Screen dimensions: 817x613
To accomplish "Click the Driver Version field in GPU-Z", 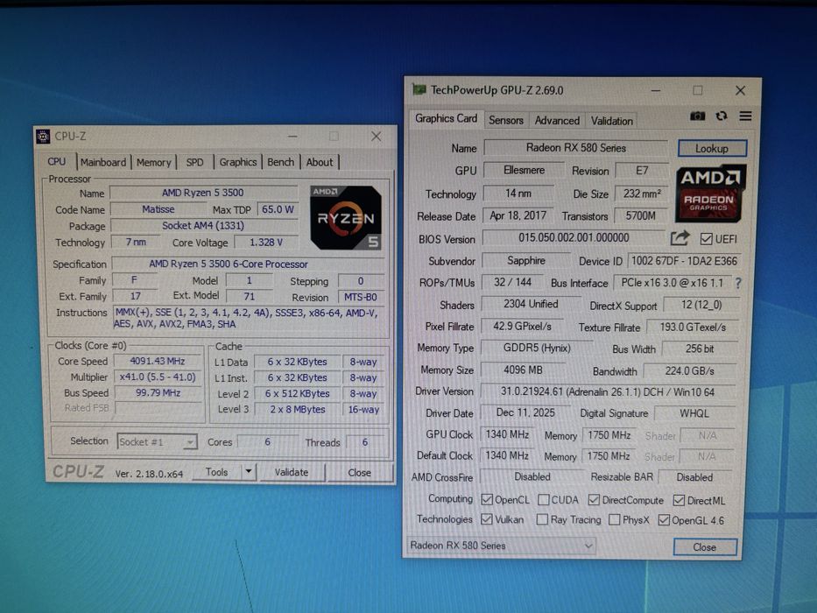I will tap(608, 391).
